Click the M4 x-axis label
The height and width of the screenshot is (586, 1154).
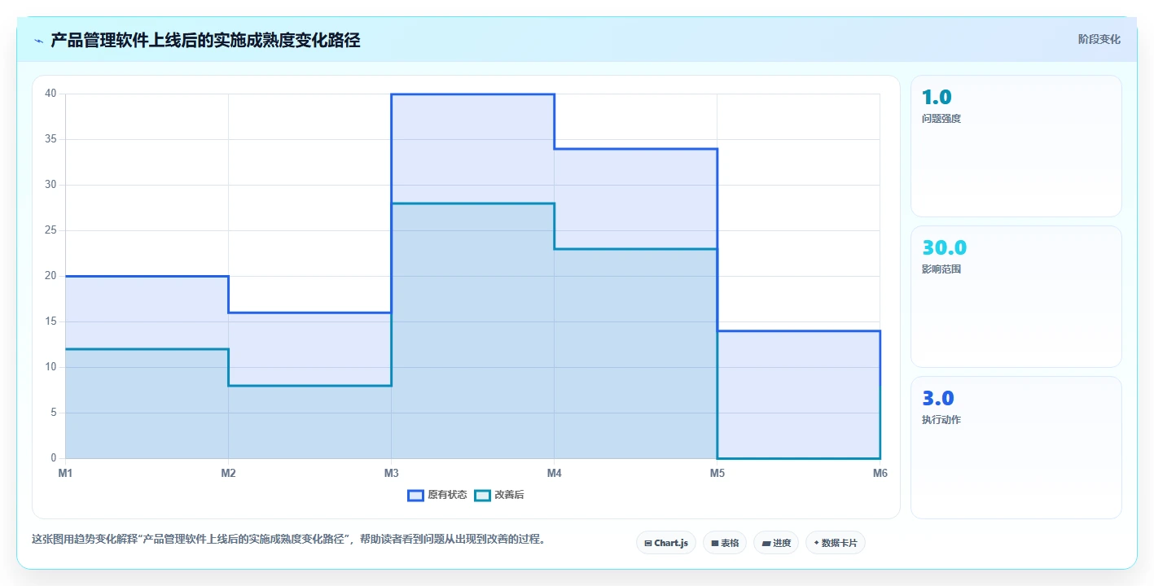554,473
